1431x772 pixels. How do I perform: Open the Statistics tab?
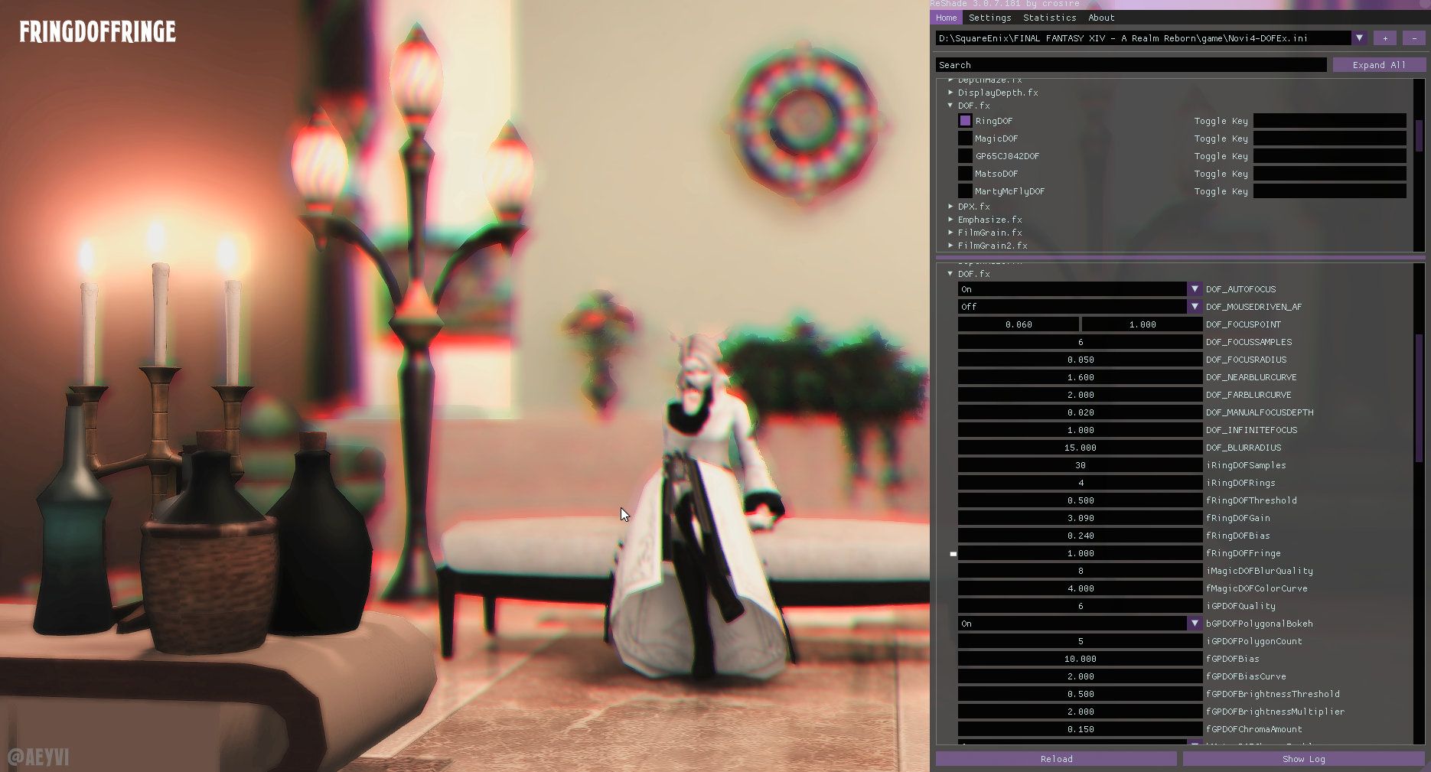(x=1049, y=18)
